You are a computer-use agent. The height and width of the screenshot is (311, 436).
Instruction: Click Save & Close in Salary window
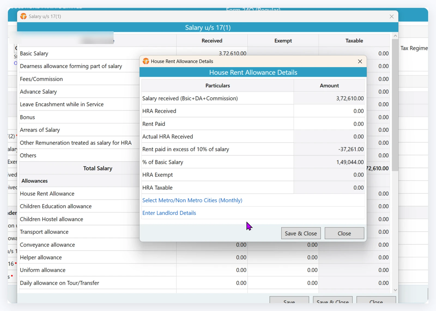tap(333, 300)
